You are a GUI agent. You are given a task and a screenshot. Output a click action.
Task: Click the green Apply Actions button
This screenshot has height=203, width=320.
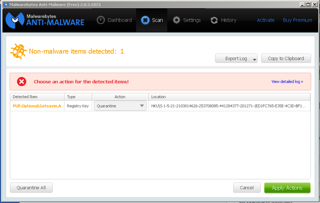point(287,188)
